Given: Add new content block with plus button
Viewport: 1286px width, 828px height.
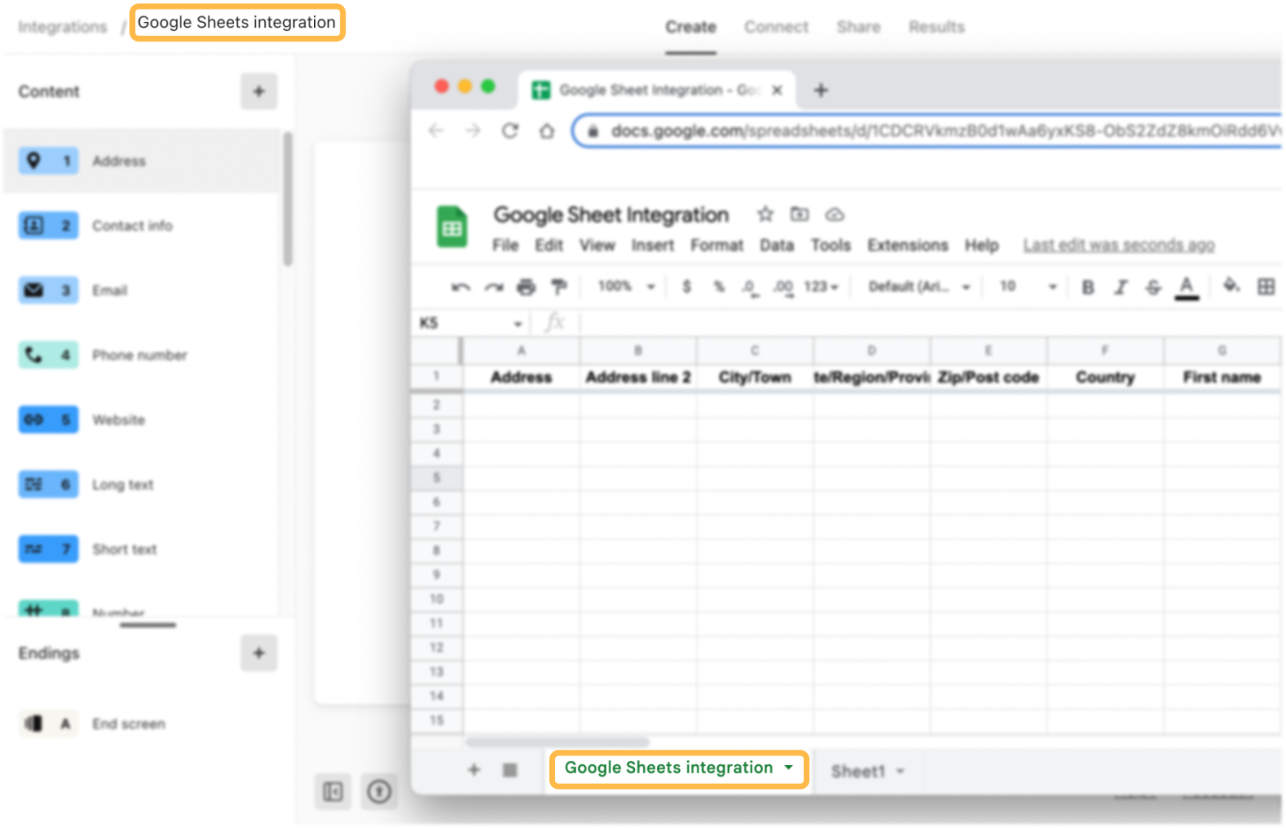Looking at the screenshot, I should click(259, 91).
